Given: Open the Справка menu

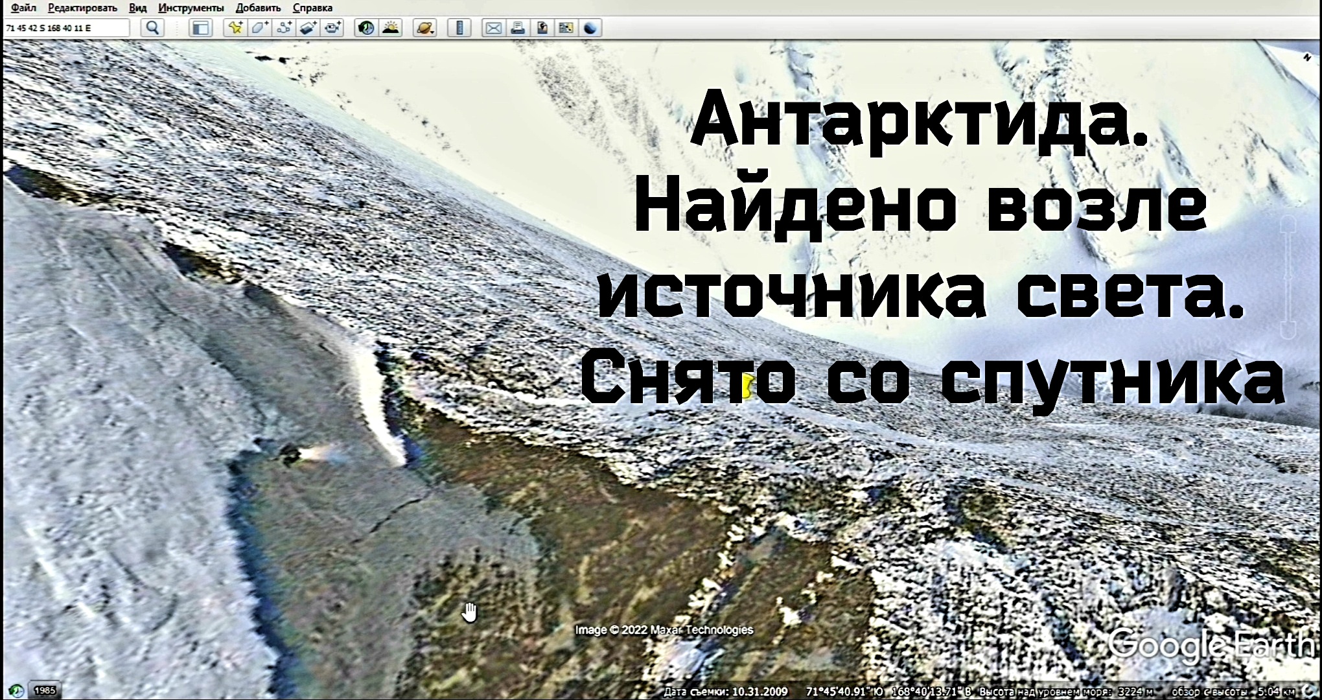Looking at the screenshot, I should [x=312, y=8].
